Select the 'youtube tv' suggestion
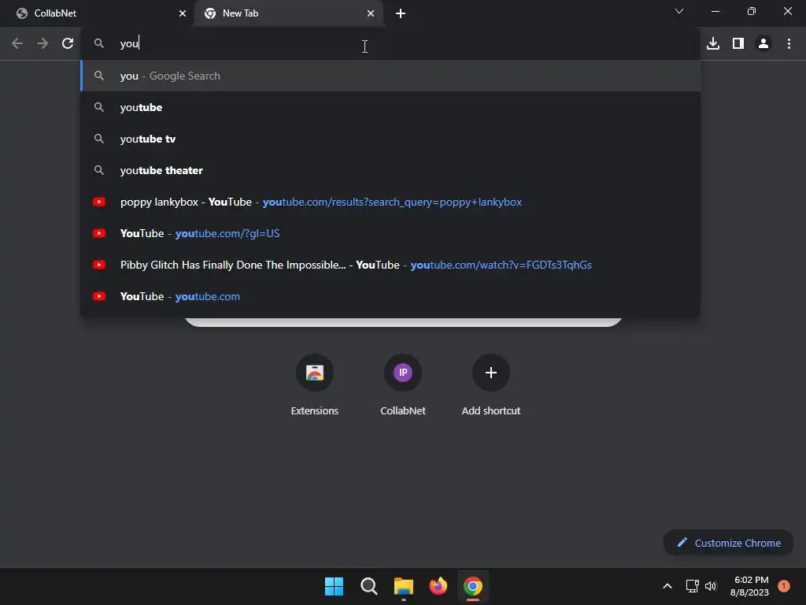The image size is (806, 605). coord(390,139)
